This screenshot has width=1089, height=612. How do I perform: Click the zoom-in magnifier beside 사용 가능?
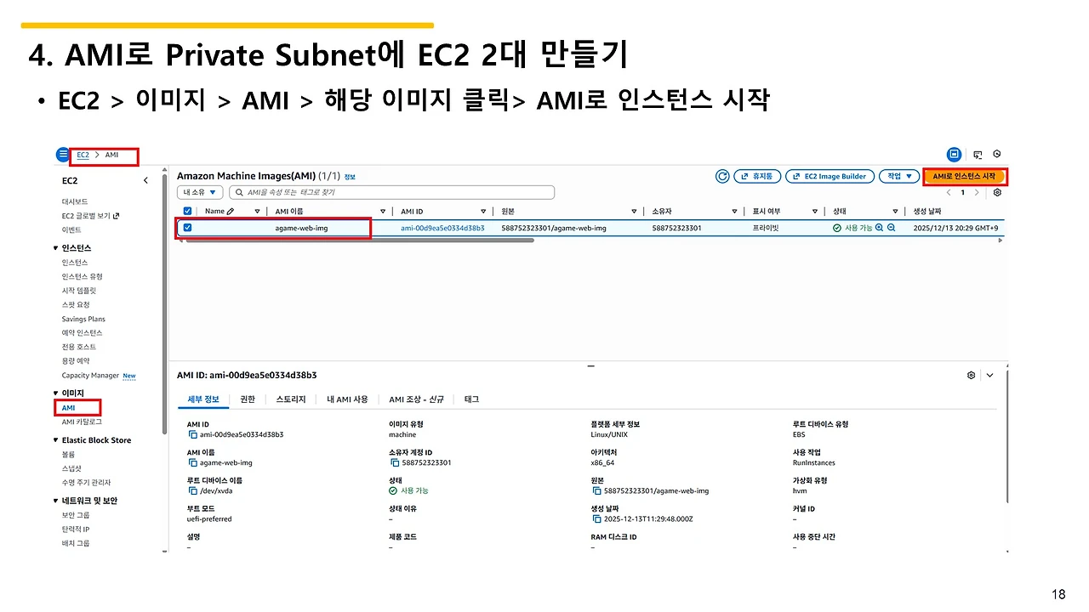tap(879, 228)
